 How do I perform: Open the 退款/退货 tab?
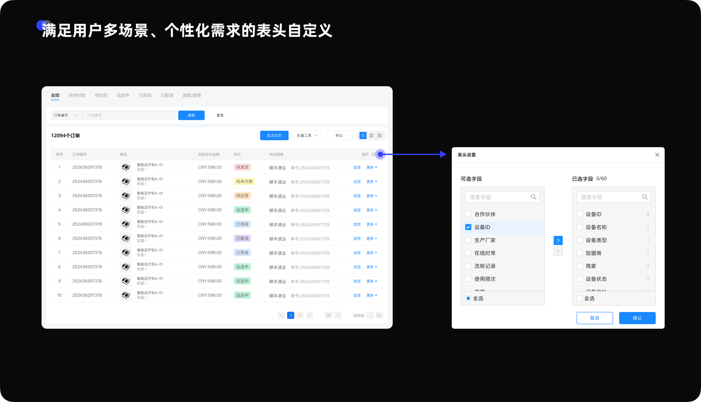pos(192,95)
